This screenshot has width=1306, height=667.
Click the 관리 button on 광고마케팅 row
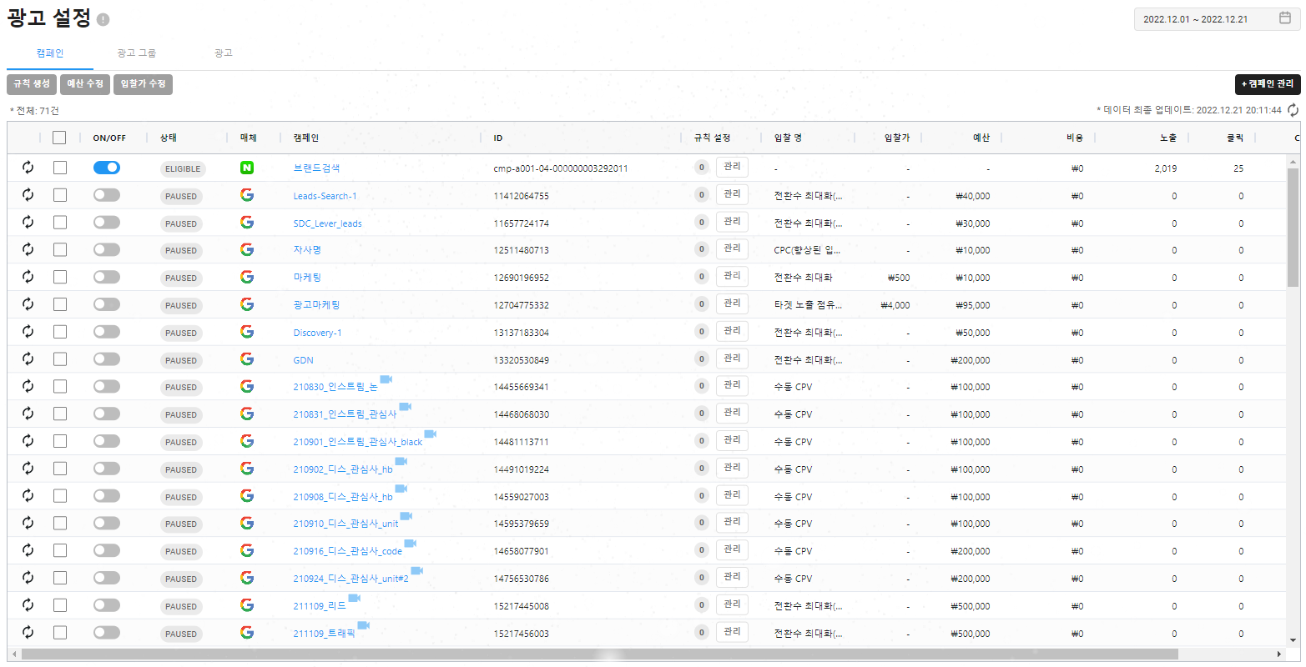[x=731, y=304]
